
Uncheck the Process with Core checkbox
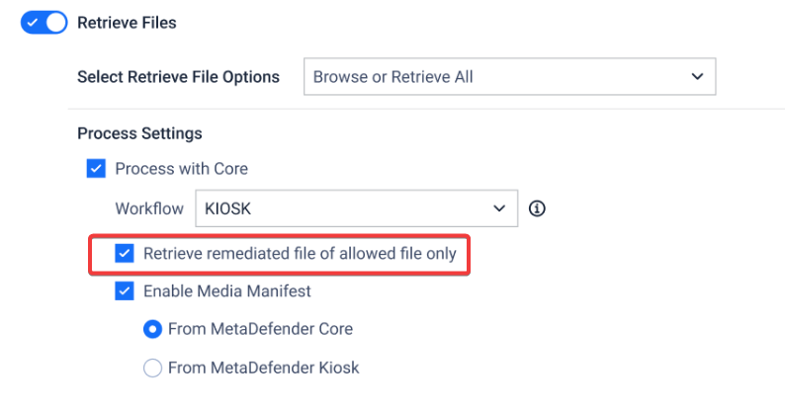[96, 168]
